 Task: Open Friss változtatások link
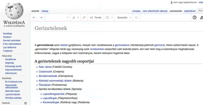pyautogui.click(x=12, y=44)
